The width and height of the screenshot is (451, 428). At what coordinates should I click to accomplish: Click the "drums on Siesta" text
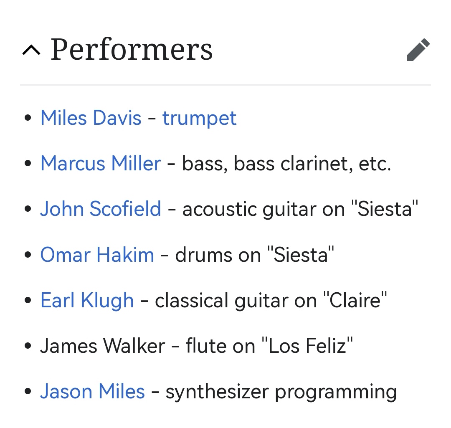(x=255, y=254)
